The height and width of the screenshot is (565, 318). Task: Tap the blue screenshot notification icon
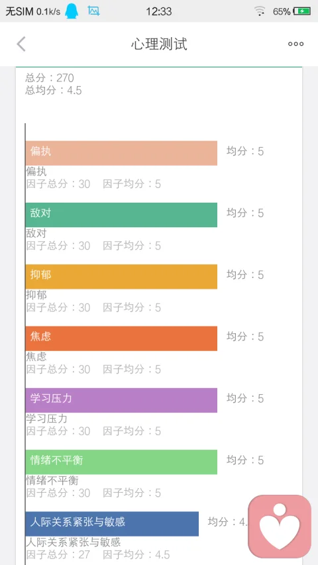click(x=93, y=11)
